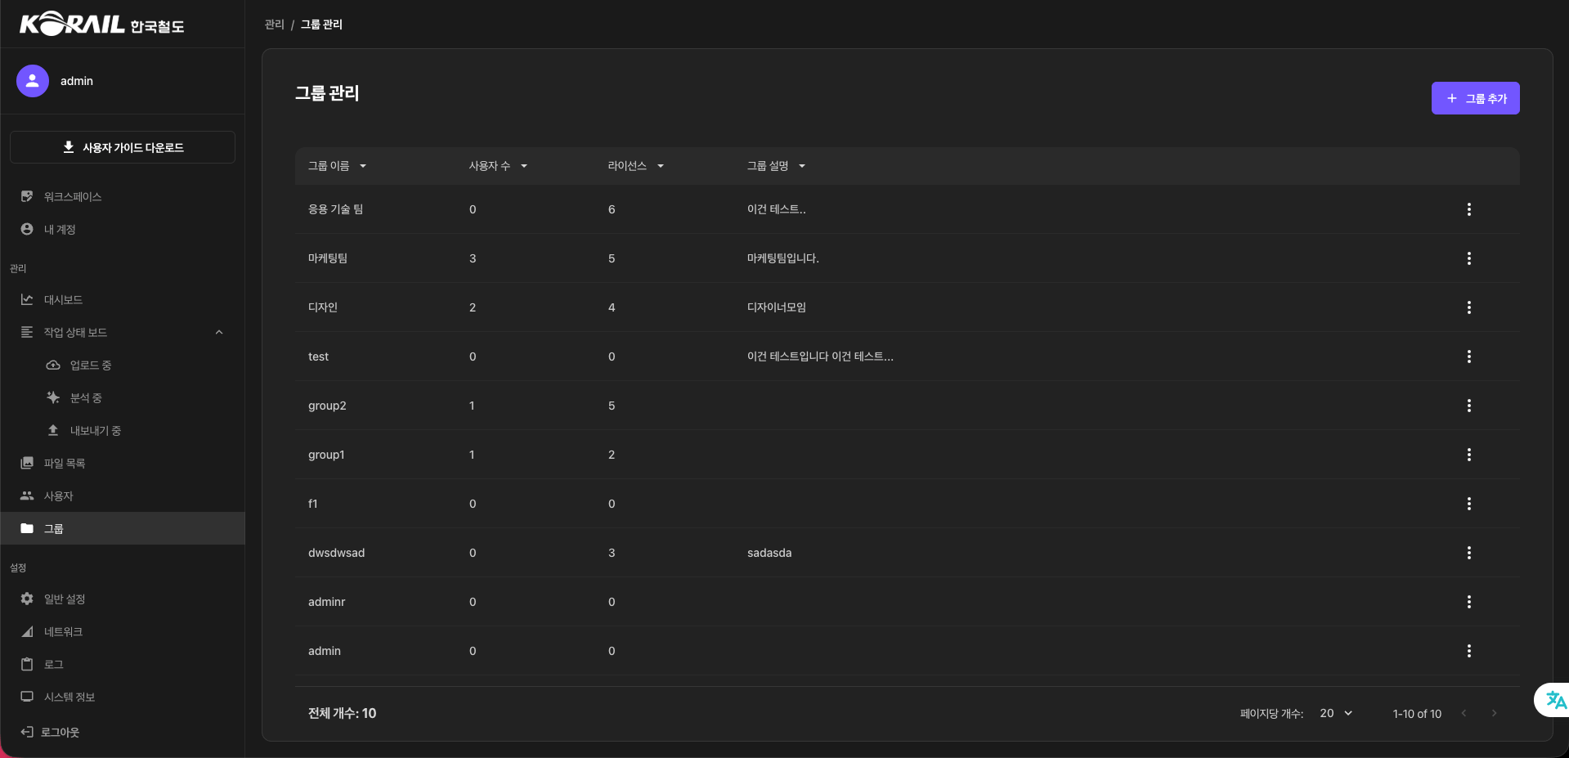Sort by 라이선스 column header
The width and height of the screenshot is (1569, 758).
(x=627, y=166)
